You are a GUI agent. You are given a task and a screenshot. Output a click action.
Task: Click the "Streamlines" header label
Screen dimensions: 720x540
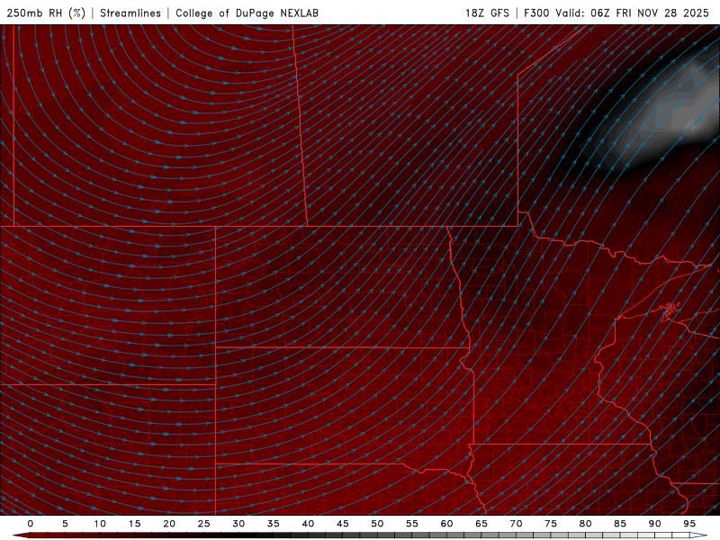(x=130, y=13)
